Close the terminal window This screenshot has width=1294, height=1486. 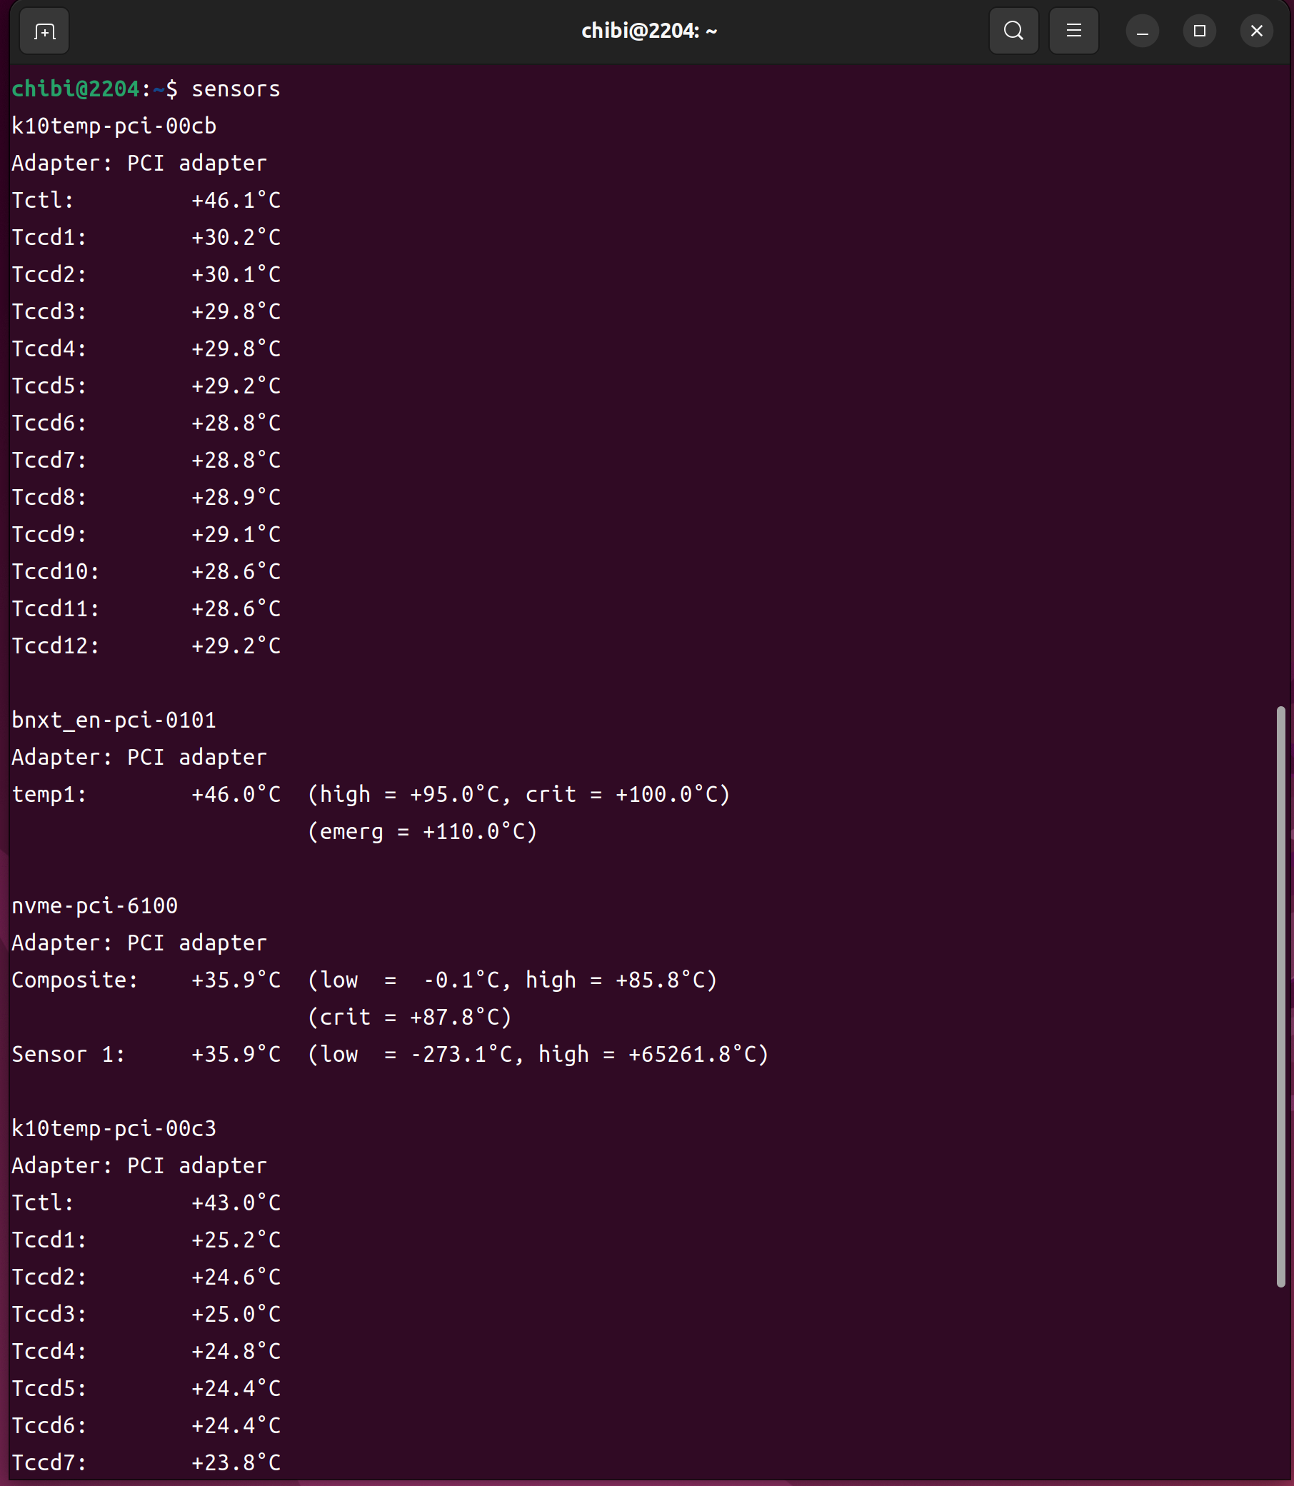pos(1256,31)
